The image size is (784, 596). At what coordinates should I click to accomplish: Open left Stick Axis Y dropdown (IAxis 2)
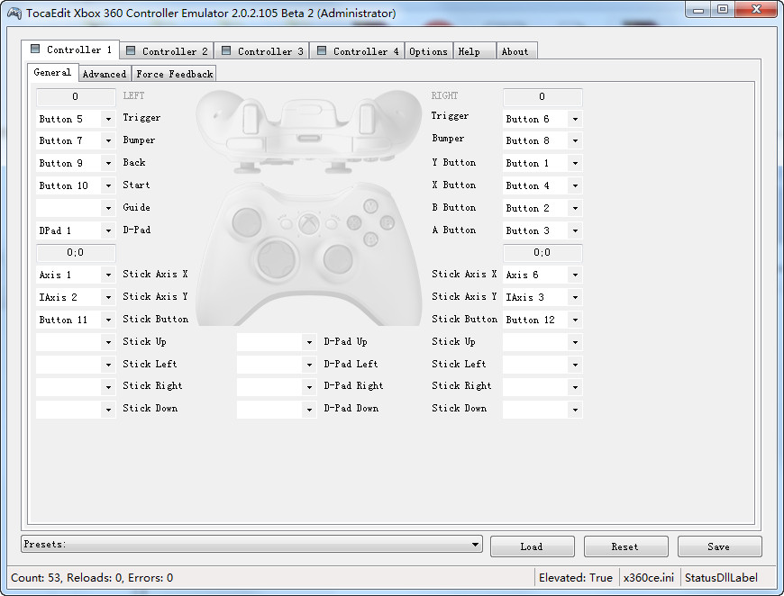(108, 297)
